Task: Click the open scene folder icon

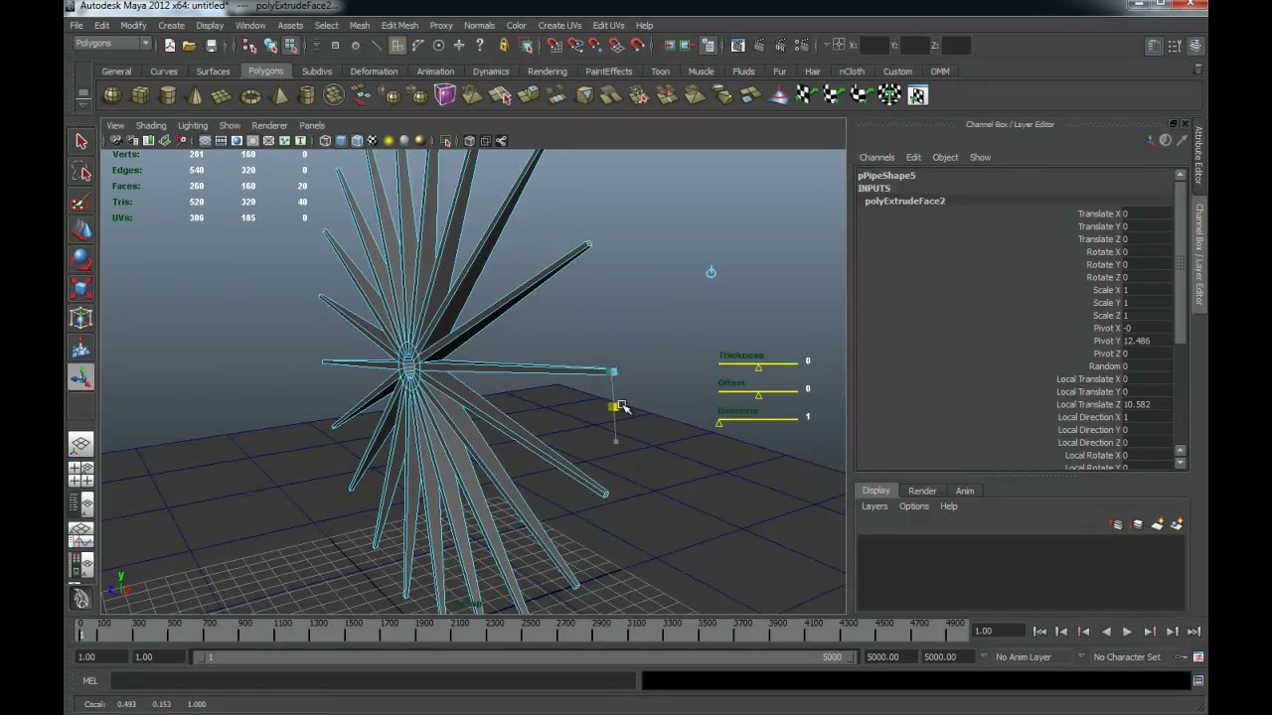Action: coord(189,45)
